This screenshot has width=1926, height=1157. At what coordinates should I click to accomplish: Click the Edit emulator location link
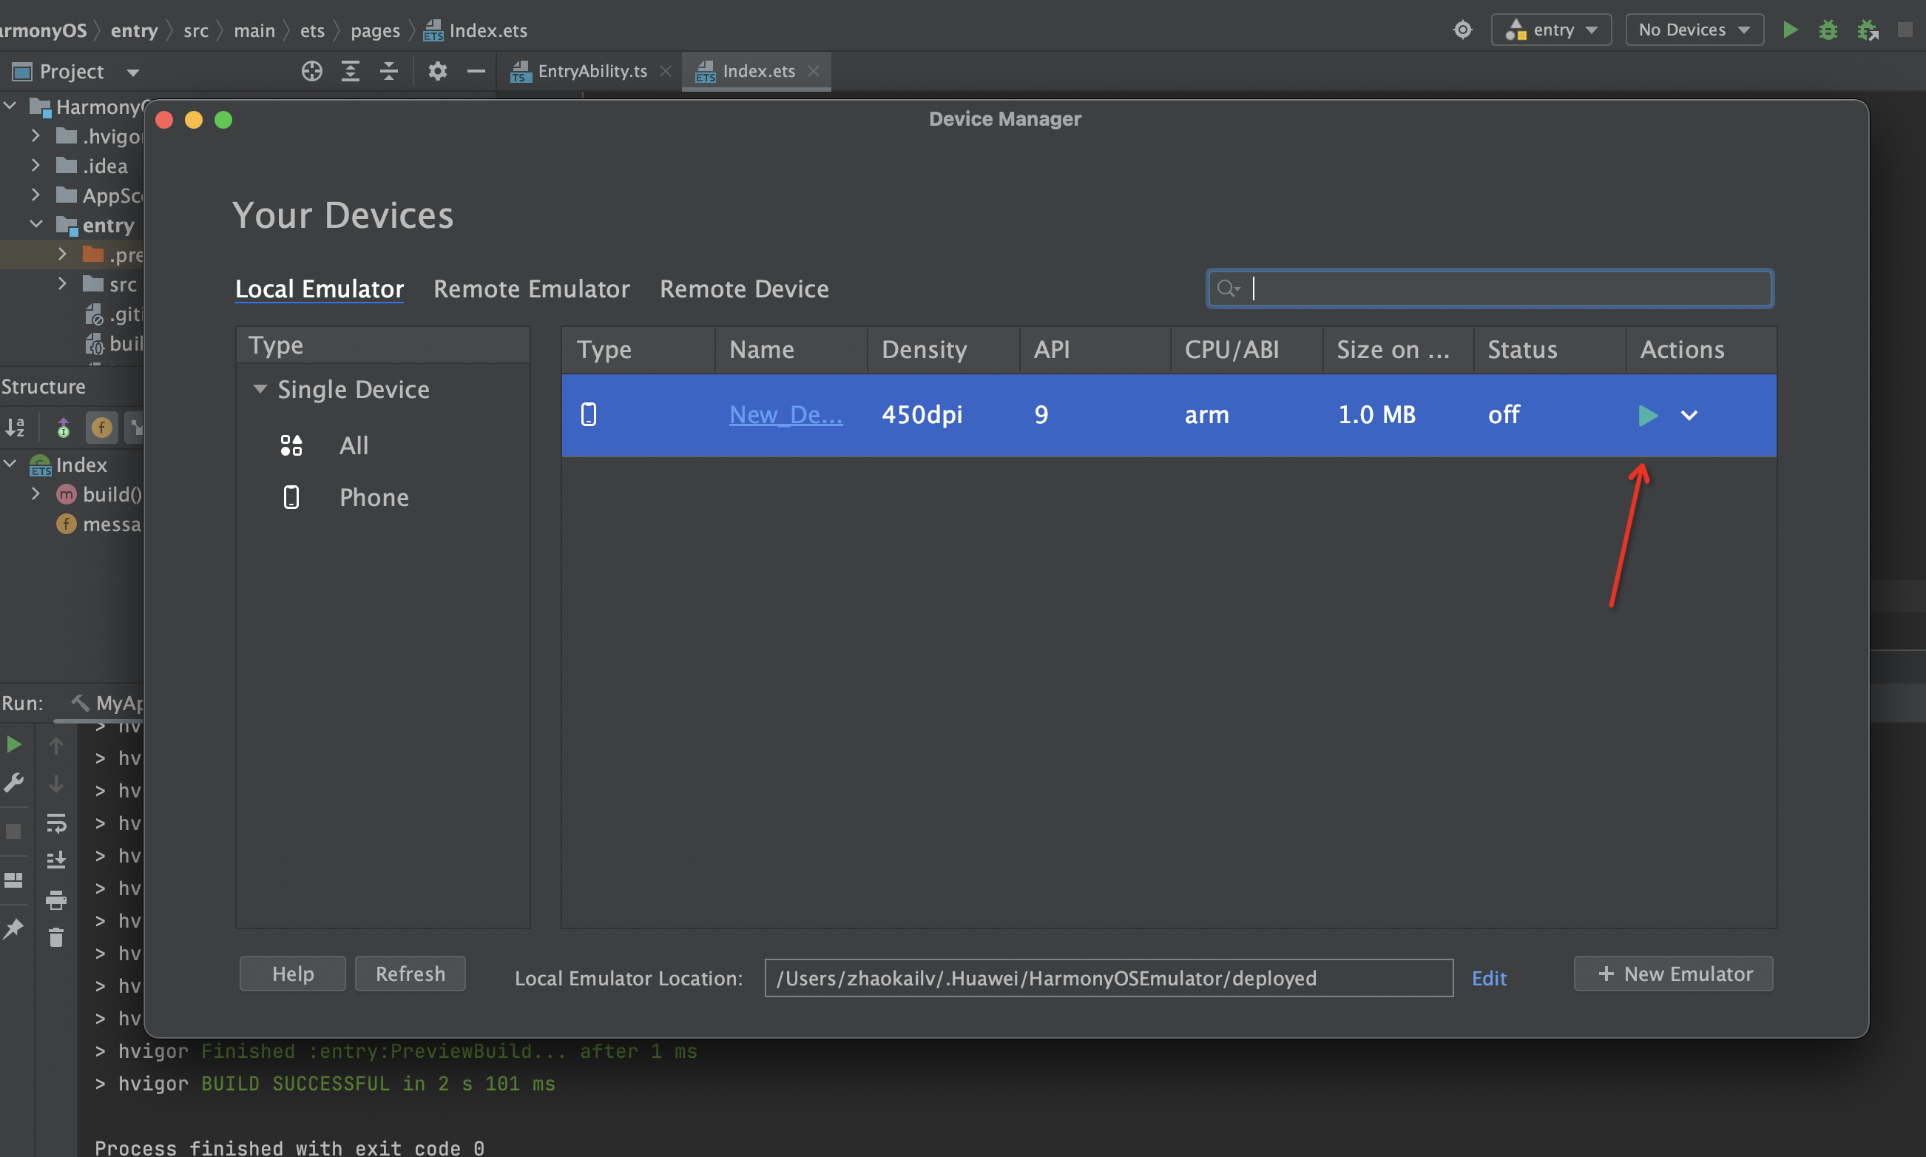(1489, 979)
